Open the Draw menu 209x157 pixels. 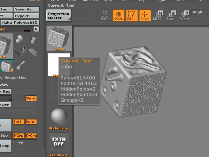pyautogui.click(x=108, y=1)
